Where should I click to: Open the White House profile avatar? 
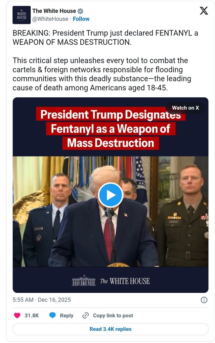21,15
